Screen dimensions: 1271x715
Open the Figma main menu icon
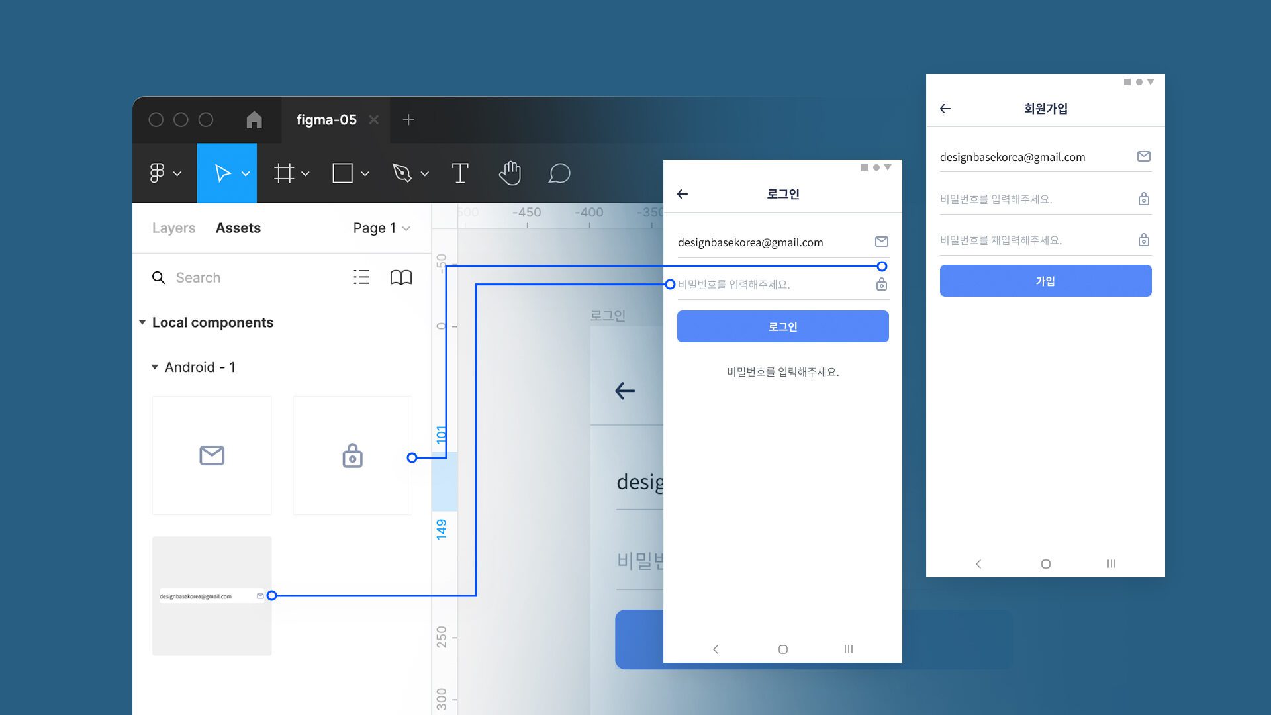point(157,173)
